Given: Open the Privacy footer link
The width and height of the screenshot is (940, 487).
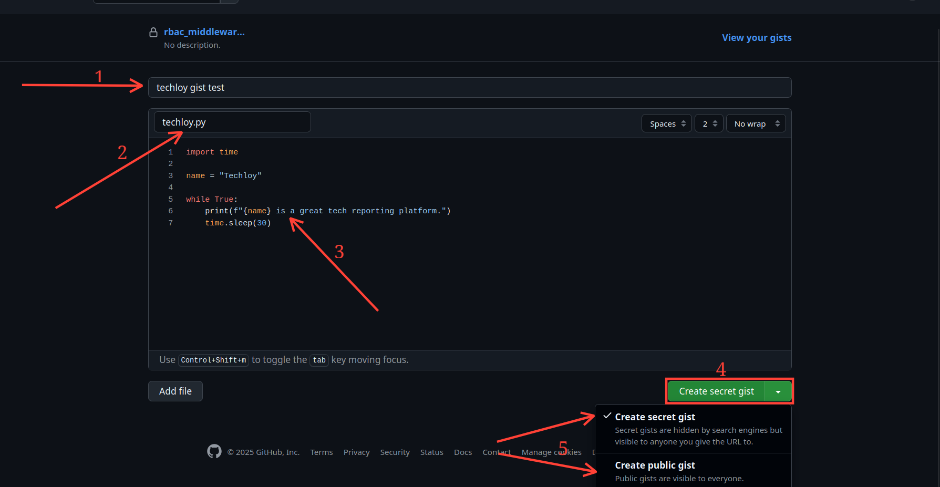Looking at the screenshot, I should [x=356, y=452].
